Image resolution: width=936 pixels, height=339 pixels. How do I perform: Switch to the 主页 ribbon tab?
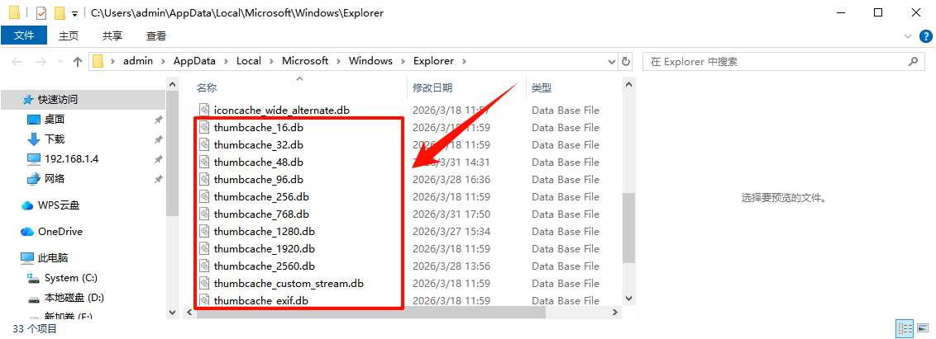[x=68, y=35]
